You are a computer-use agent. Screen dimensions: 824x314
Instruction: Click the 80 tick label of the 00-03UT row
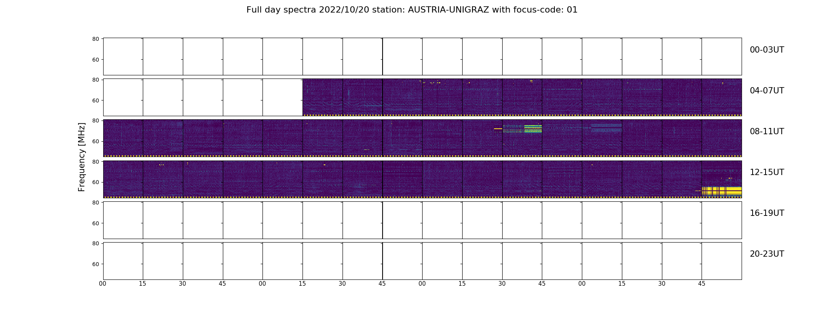pyautogui.click(x=95, y=39)
